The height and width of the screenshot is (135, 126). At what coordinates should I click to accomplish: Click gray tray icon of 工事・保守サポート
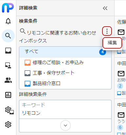(x=27, y=73)
